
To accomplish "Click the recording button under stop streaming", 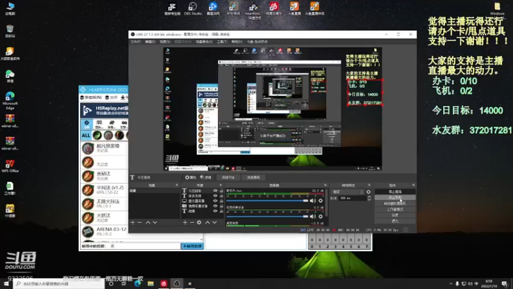I will pos(395,198).
